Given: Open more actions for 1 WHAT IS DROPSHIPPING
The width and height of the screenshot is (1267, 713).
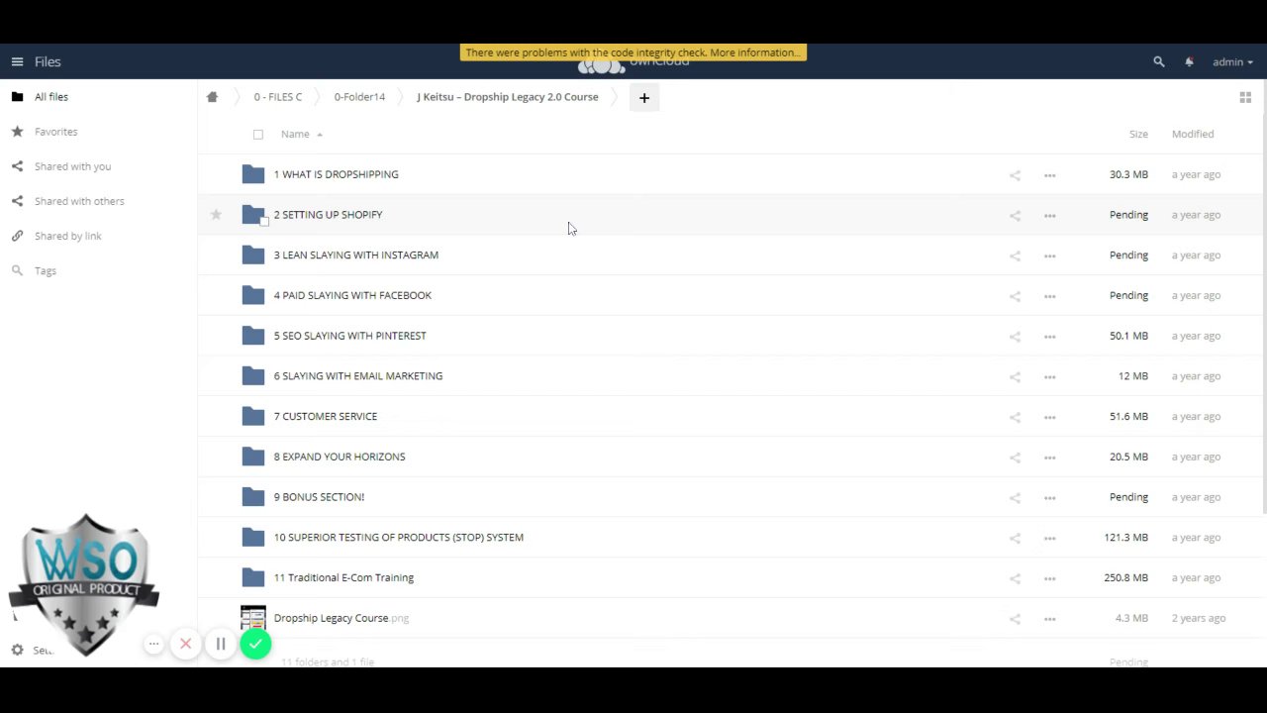Looking at the screenshot, I should pos(1049,175).
